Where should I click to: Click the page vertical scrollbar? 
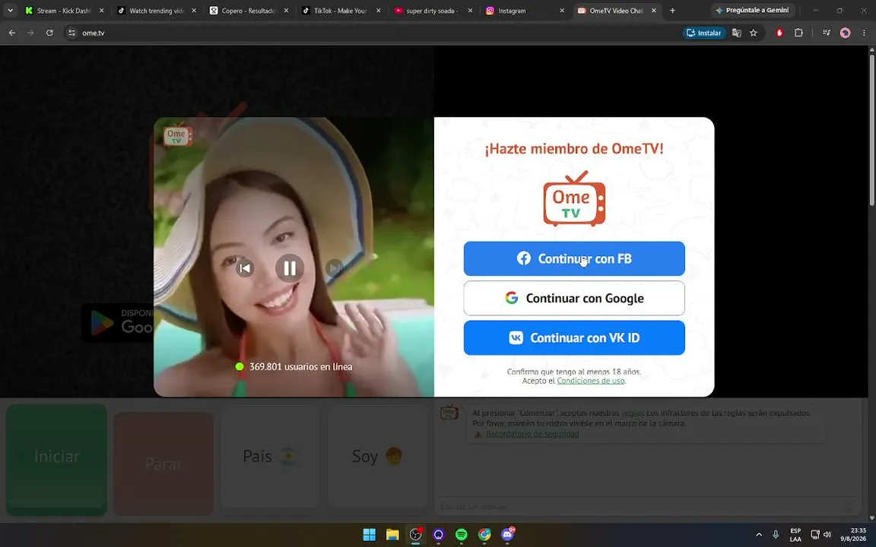click(871, 128)
